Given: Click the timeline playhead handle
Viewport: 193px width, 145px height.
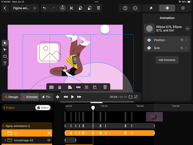Looking at the screenshot, I should pos(93,108).
